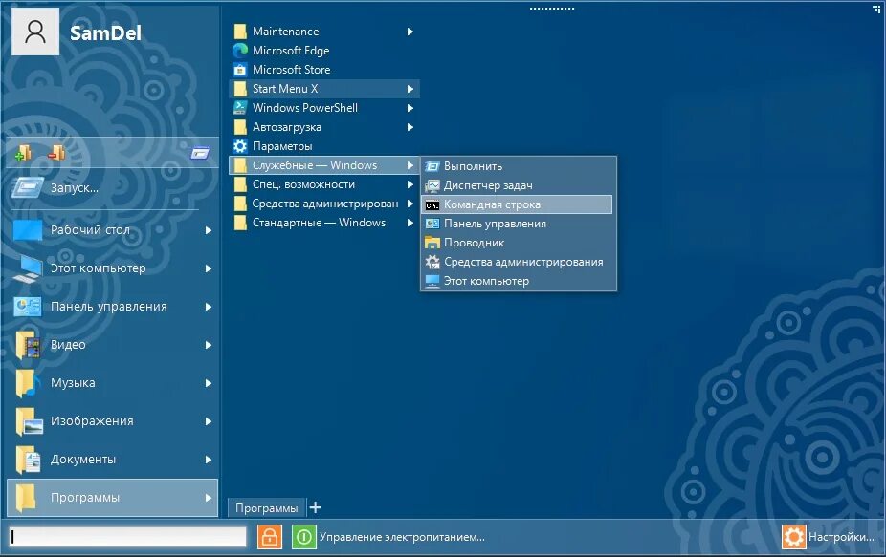Expand the Автозагрузка folder arrow
Viewport: 886px width, 557px height.
point(410,127)
